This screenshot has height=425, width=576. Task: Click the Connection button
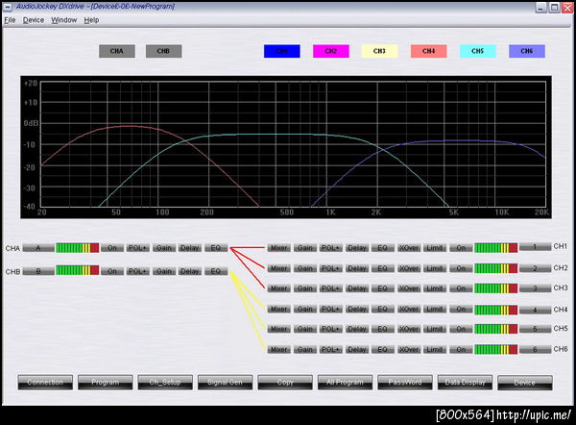[x=45, y=383]
